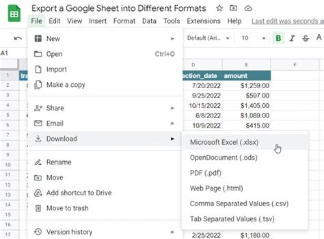This screenshot has height=239, width=324.
Task: Download as Microsoft Excel (.xlsx)
Action: point(245,142)
